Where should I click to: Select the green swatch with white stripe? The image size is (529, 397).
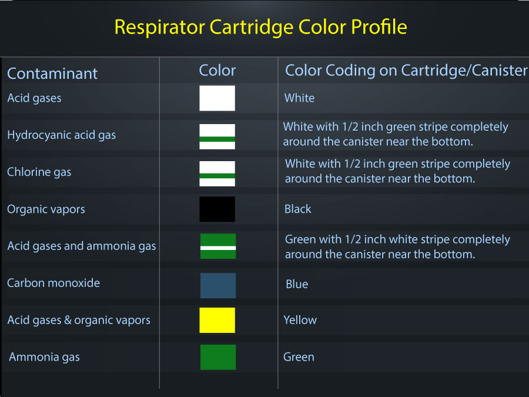click(218, 246)
